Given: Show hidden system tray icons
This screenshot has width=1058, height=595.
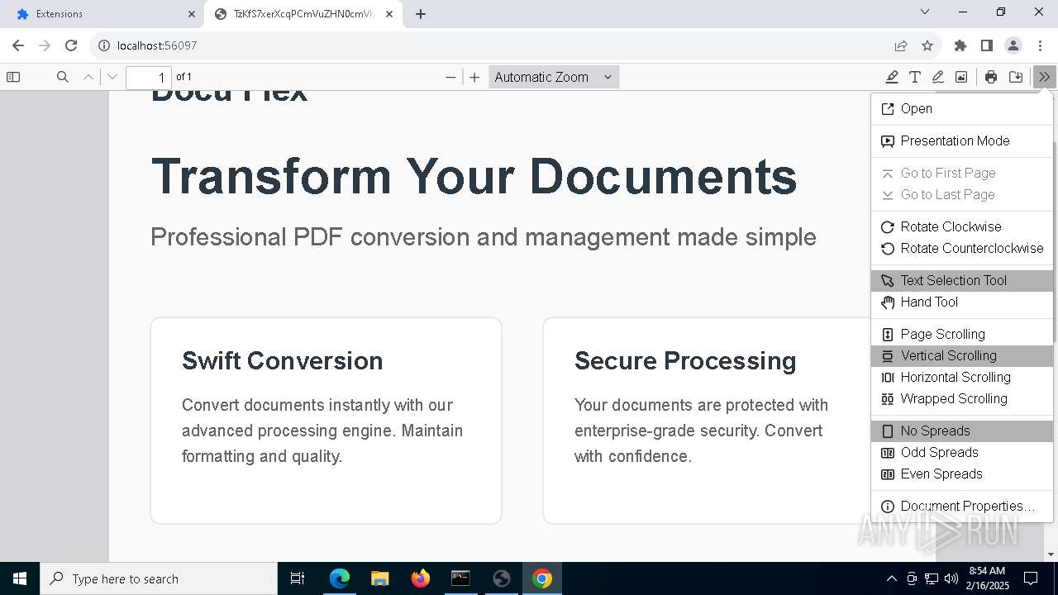Looking at the screenshot, I should 891,578.
